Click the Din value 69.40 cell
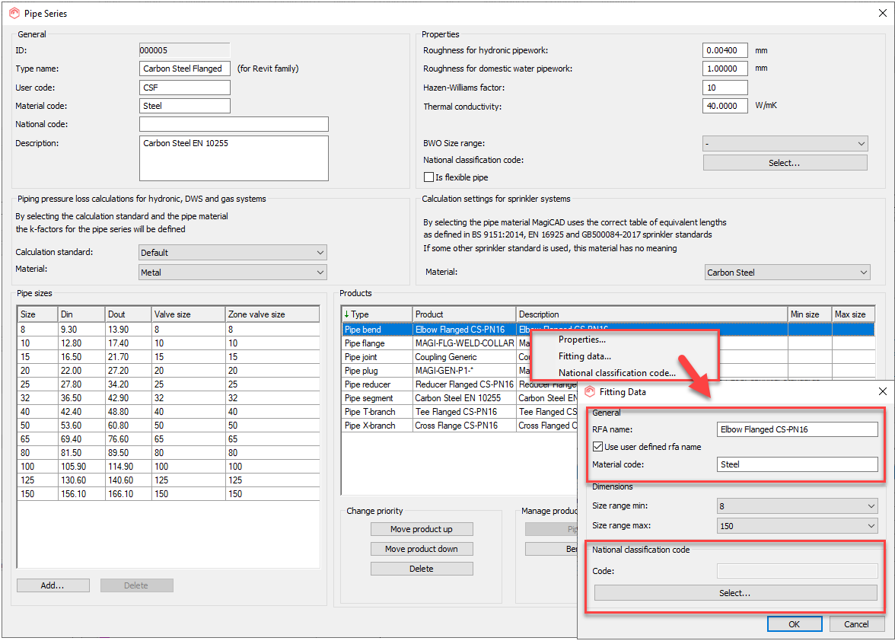Image resolution: width=895 pixels, height=641 pixels. click(x=81, y=439)
